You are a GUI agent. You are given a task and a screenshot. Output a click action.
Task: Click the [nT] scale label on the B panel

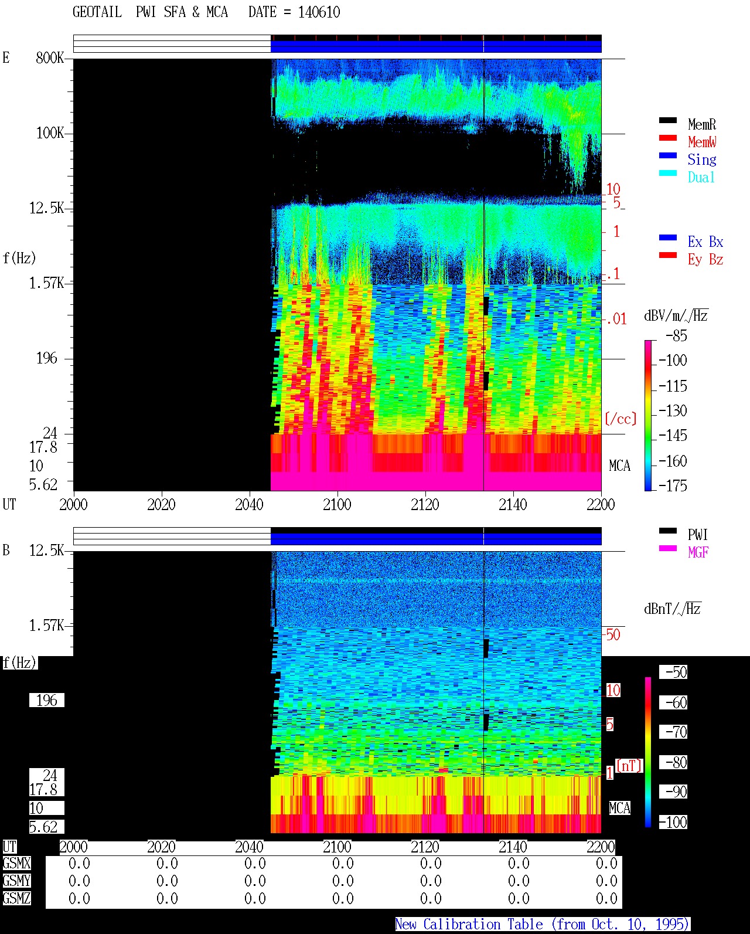pyautogui.click(x=629, y=765)
